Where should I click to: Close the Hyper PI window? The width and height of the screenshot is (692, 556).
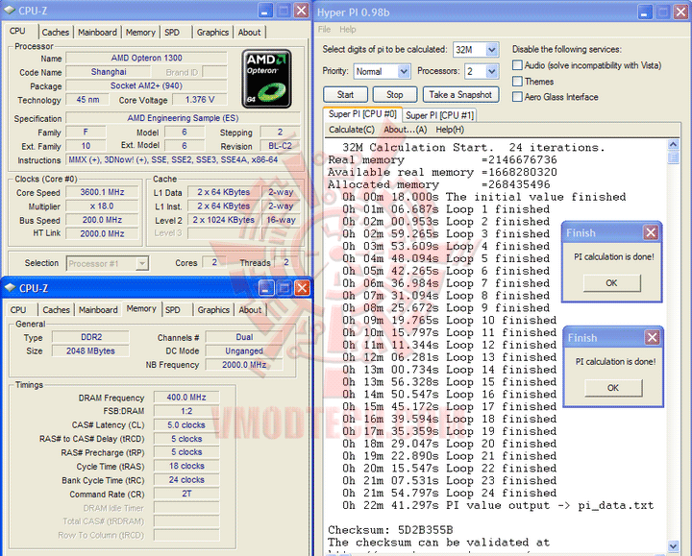tap(681, 12)
